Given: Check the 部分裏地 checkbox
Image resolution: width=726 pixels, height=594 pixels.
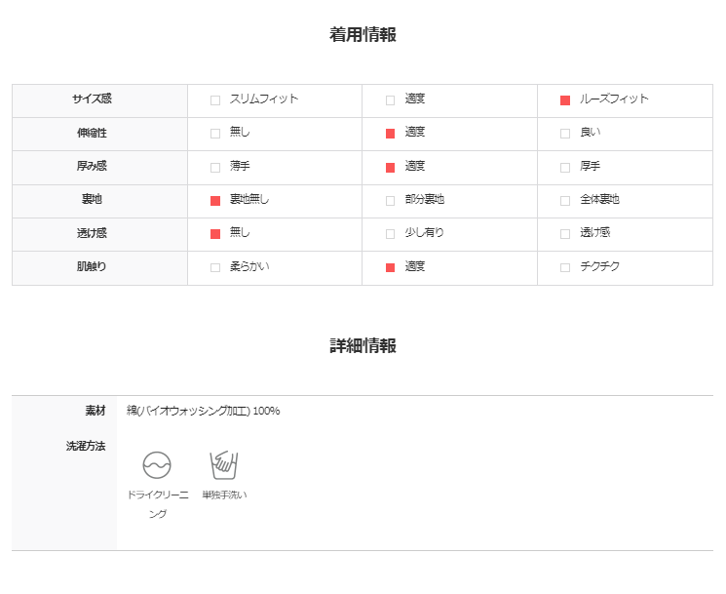Looking at the screenshot, I should click(x=391, y=201).
